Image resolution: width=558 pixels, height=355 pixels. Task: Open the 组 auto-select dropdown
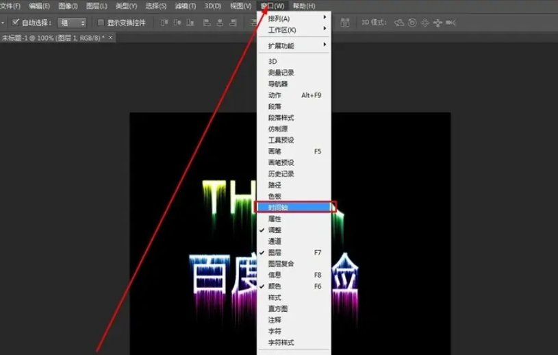(x=73, y=23)
